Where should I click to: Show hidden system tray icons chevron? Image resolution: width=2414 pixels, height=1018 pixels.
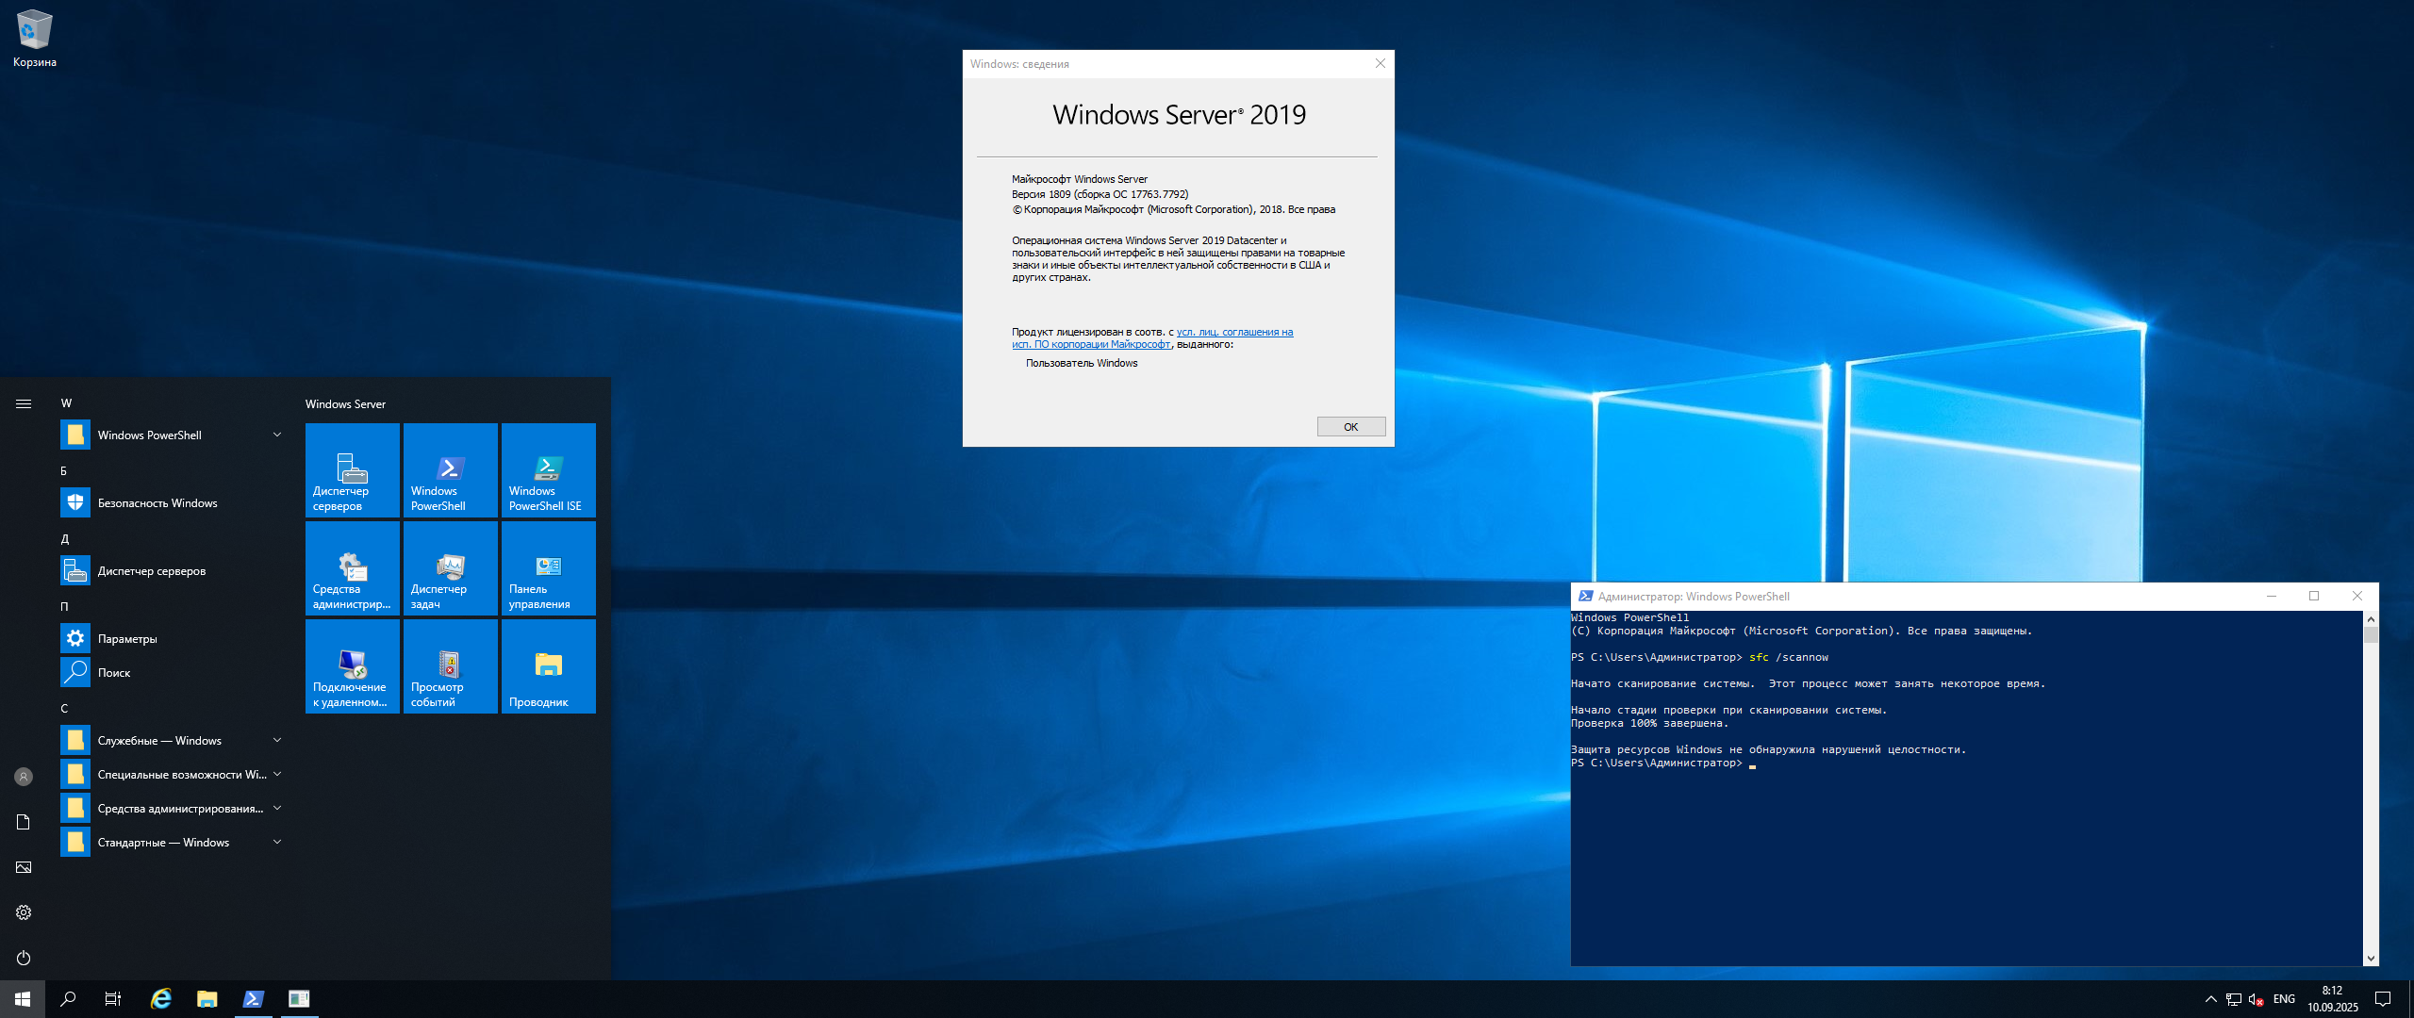point(2211,999)
